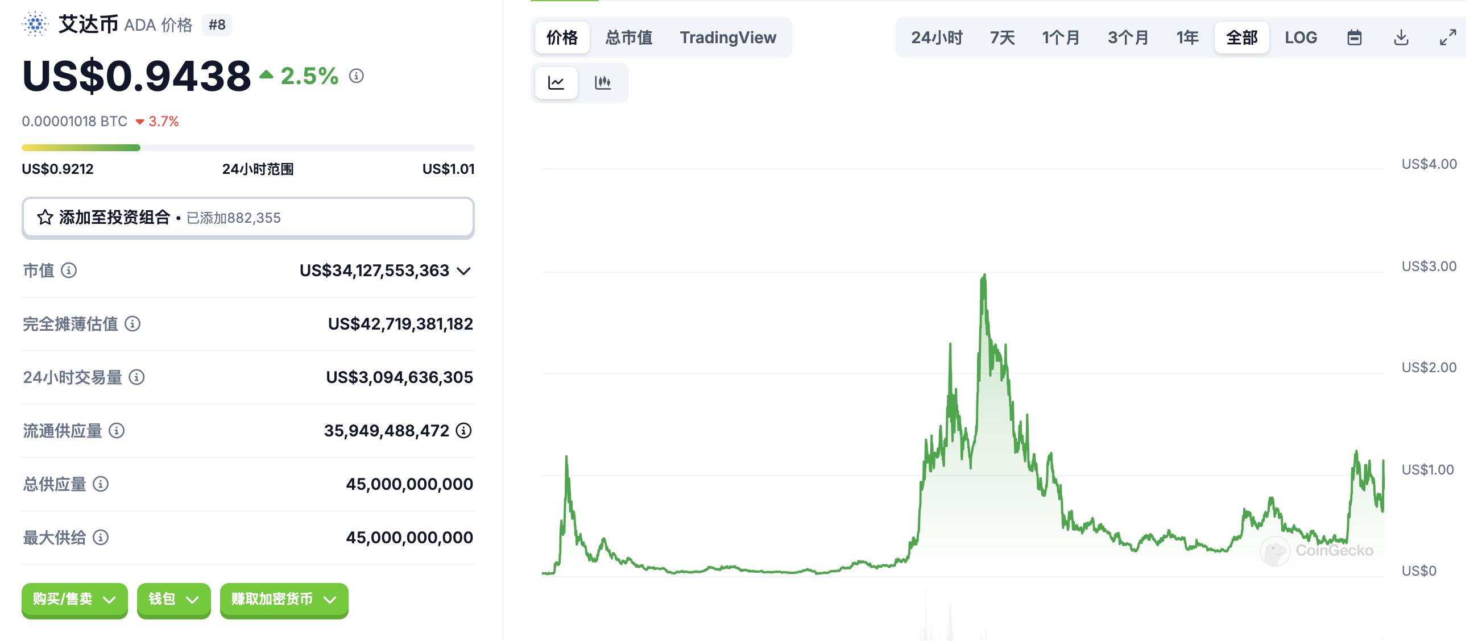This screenshot has height=641, width=1474.
Task: Click the star icon to add to portfolio
Action: click(44, 217)
